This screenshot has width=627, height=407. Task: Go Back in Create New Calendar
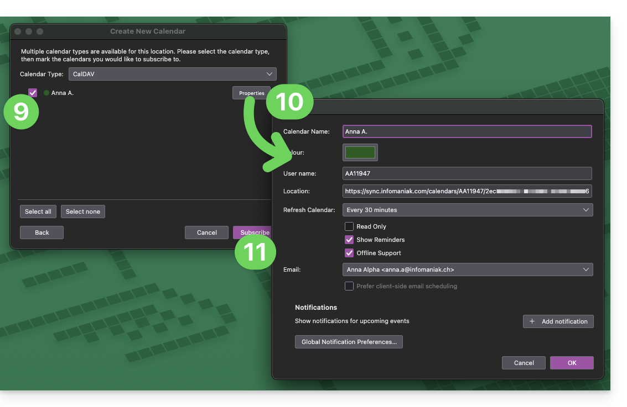point(42,232)
